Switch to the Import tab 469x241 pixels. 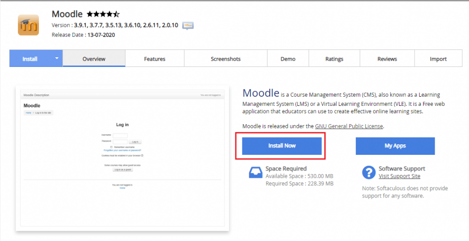pyautogui.click(x=438, y=59)
